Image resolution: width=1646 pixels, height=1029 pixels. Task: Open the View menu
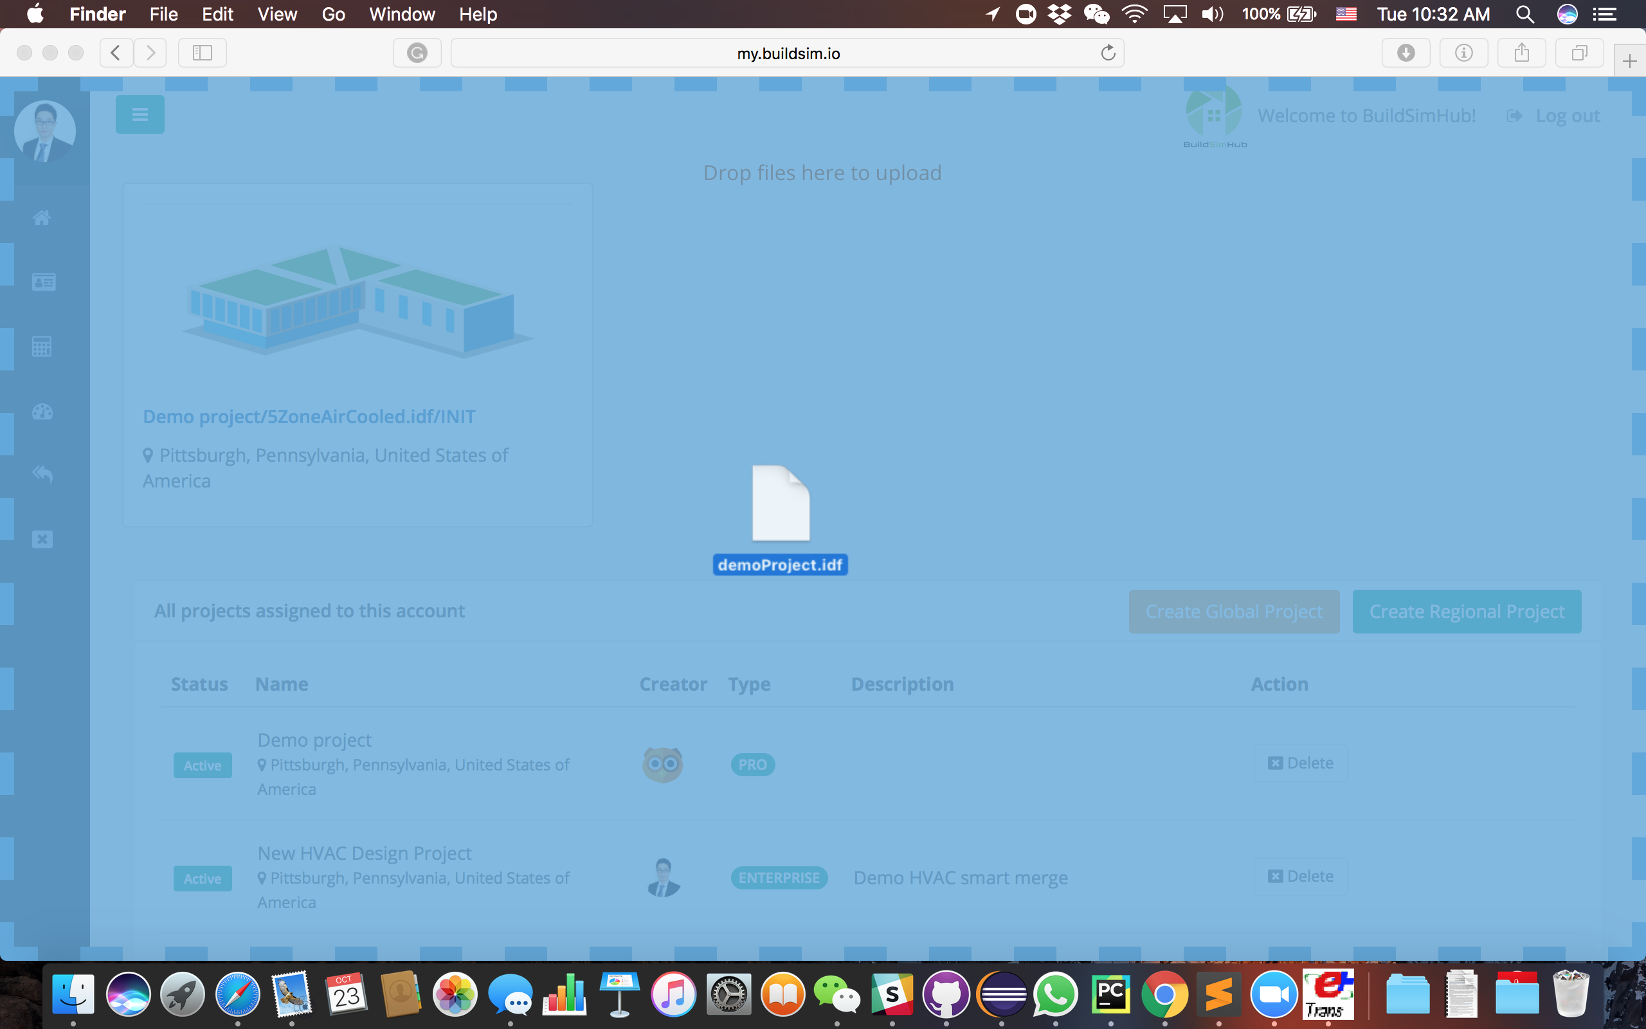[277, 14]
